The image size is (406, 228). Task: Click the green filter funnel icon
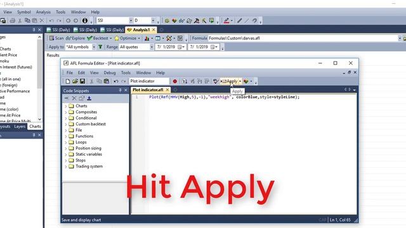100,47
